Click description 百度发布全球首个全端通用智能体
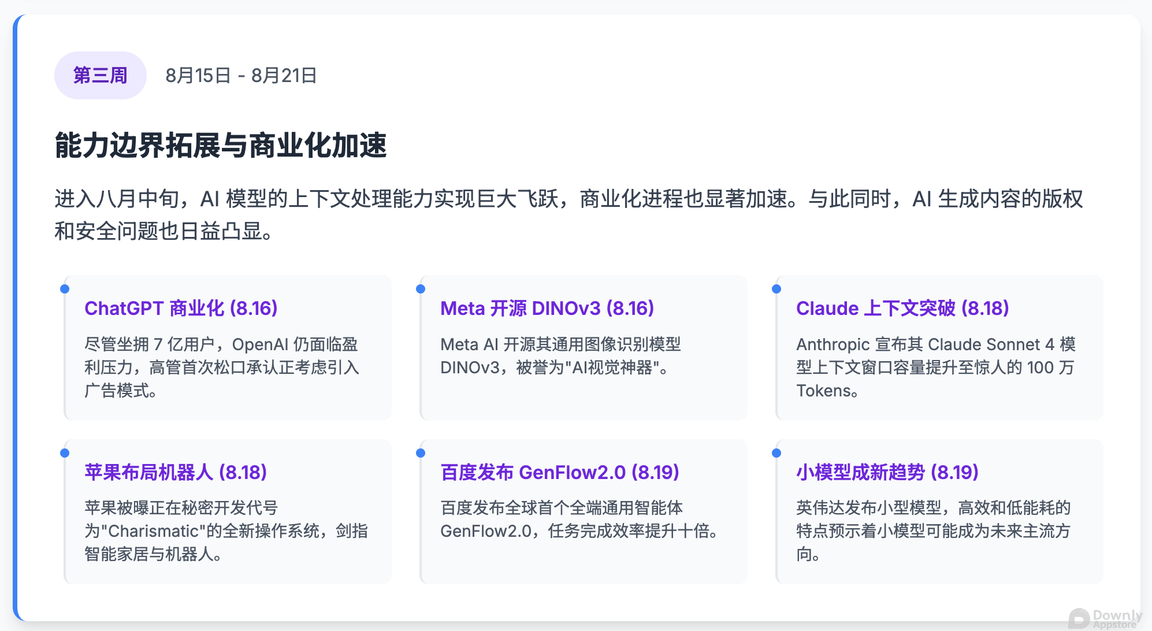 pyautogui.click(x=579, y=519)
